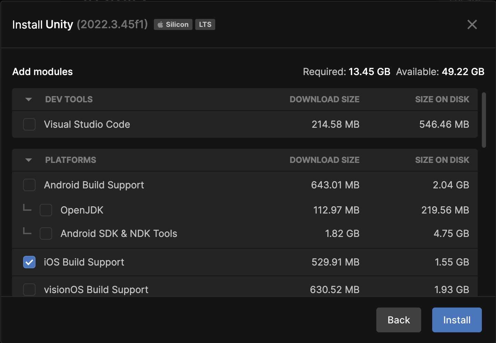Image resolution: width=496 pixels, height=343 pixels.
Task: Collapse the Dev Tools section
Action: coord(29,100)
